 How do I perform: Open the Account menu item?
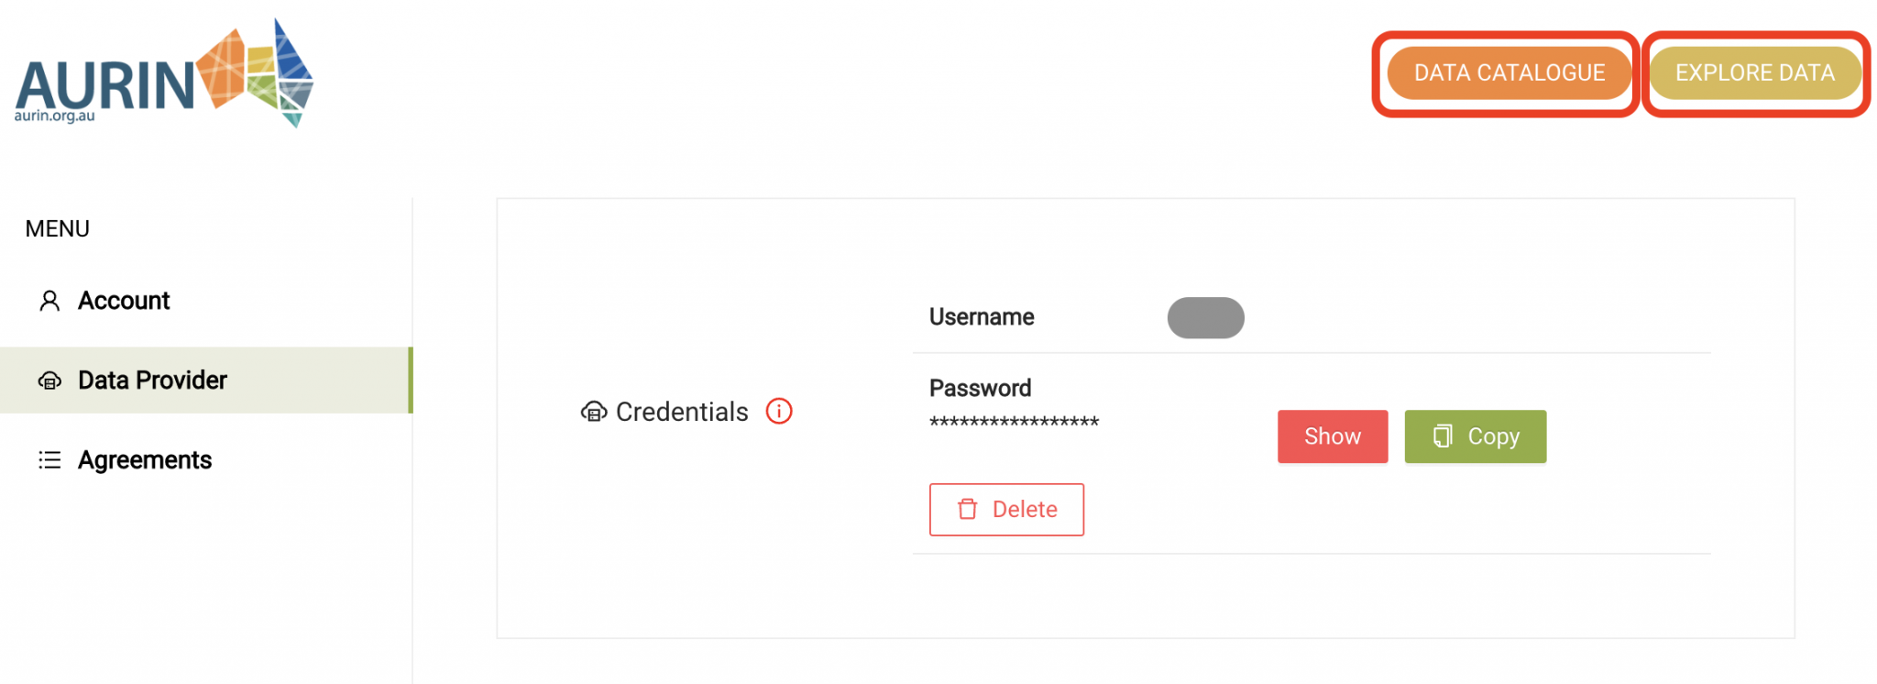click(x=124, y=301)
